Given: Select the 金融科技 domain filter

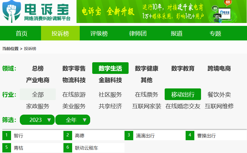Looking at the screenshot, I should tap(110, 80).
